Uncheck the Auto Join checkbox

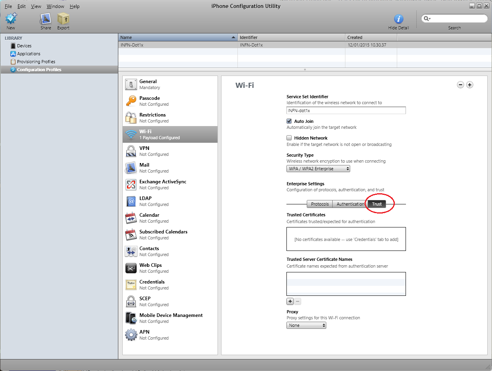(x=289, y=121)
